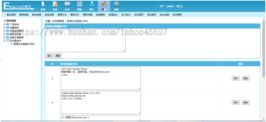
Task: Click the 退出 logout link
Action: 179,6
